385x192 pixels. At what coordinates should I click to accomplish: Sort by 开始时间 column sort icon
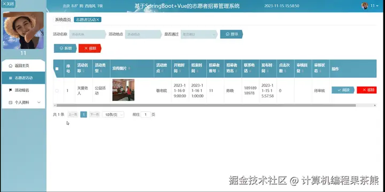click(180, 71)
